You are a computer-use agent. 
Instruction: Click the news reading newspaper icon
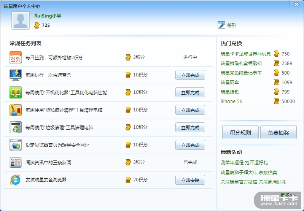(x=16, y=162)
